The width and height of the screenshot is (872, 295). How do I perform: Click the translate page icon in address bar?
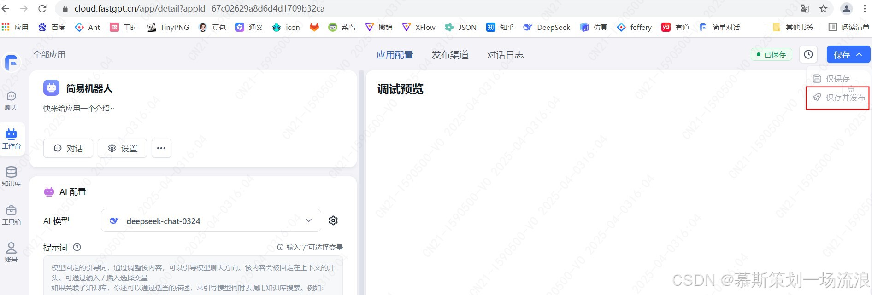pyautogui.click(x=805, y=8)
